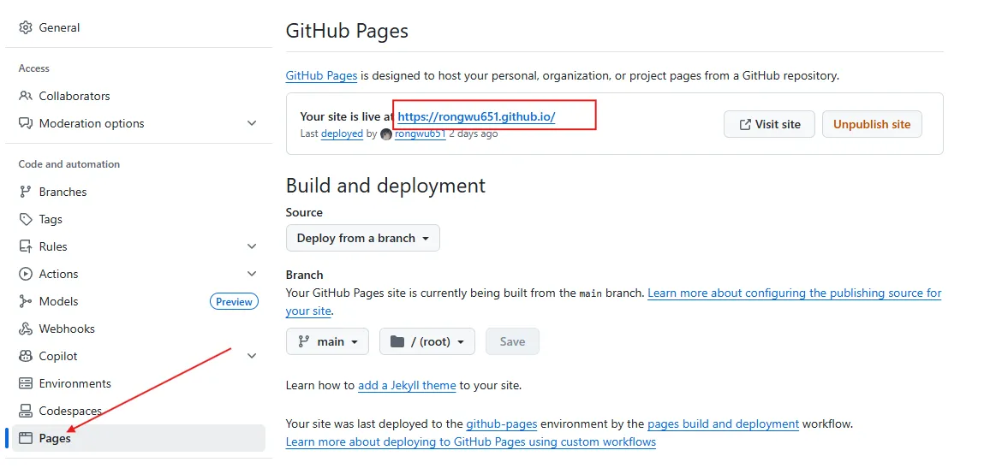Expand the Rules sidebar section
Image resolution: width=996 pixels, height=468 pixels.
pyautogui.click(x=252, y=246)
